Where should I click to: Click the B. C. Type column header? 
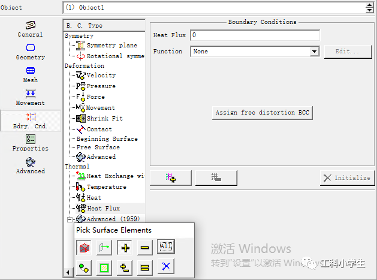(x=104, y=26)
